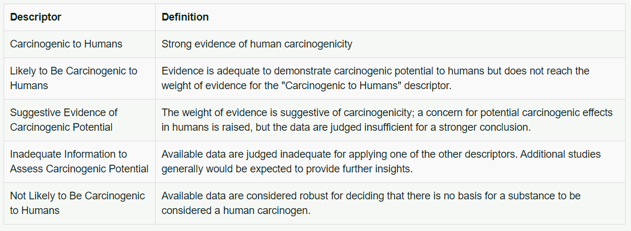Click 'to Humans' line under Not Likely
The height and width of the screenshot is (231, 631).
35,210
